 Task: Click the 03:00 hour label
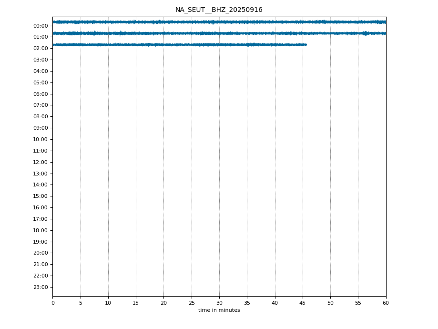41,60
